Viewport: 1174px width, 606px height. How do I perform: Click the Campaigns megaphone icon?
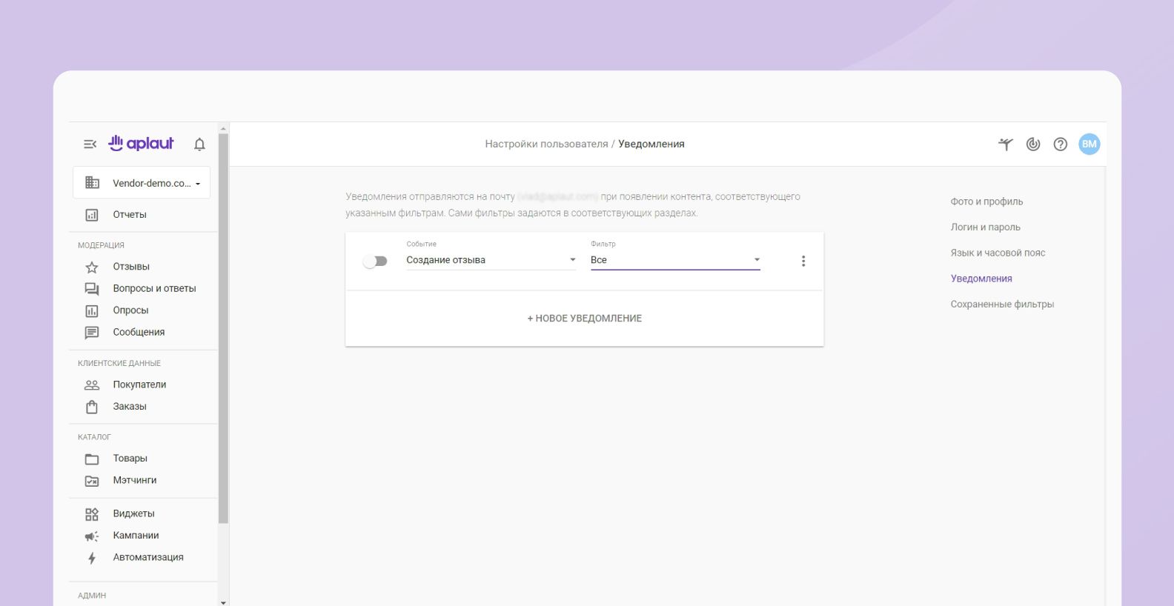[92, 536]
